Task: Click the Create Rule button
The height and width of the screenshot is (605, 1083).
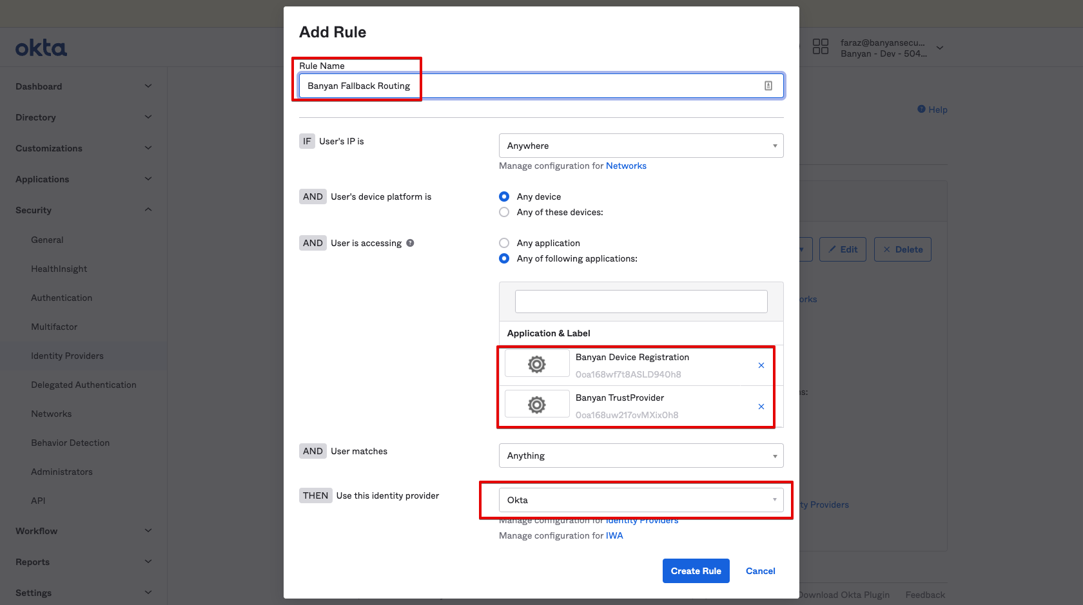Action: coord(696,571)
